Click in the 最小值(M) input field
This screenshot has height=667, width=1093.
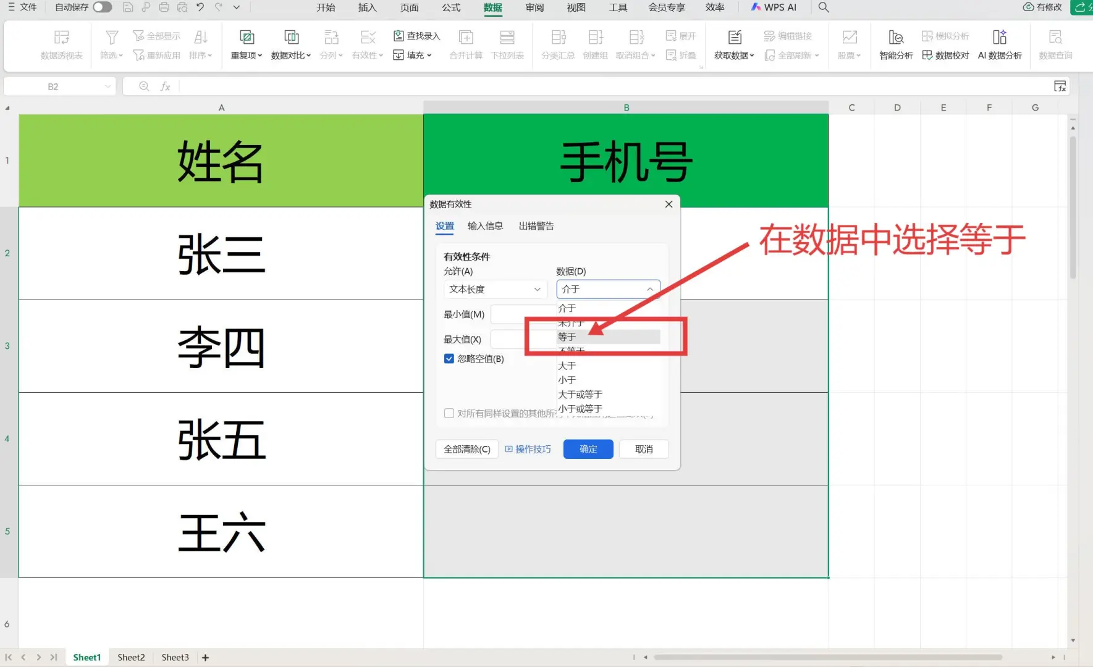tap(523, 314)
